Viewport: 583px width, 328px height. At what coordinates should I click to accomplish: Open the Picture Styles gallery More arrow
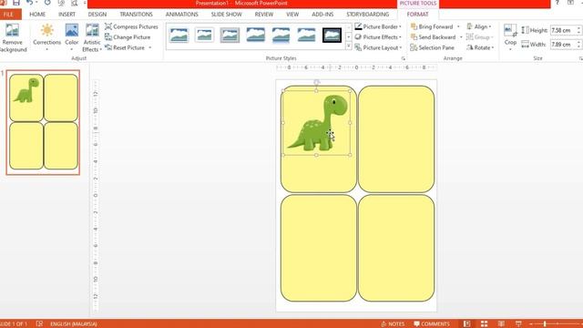point(348,46)
